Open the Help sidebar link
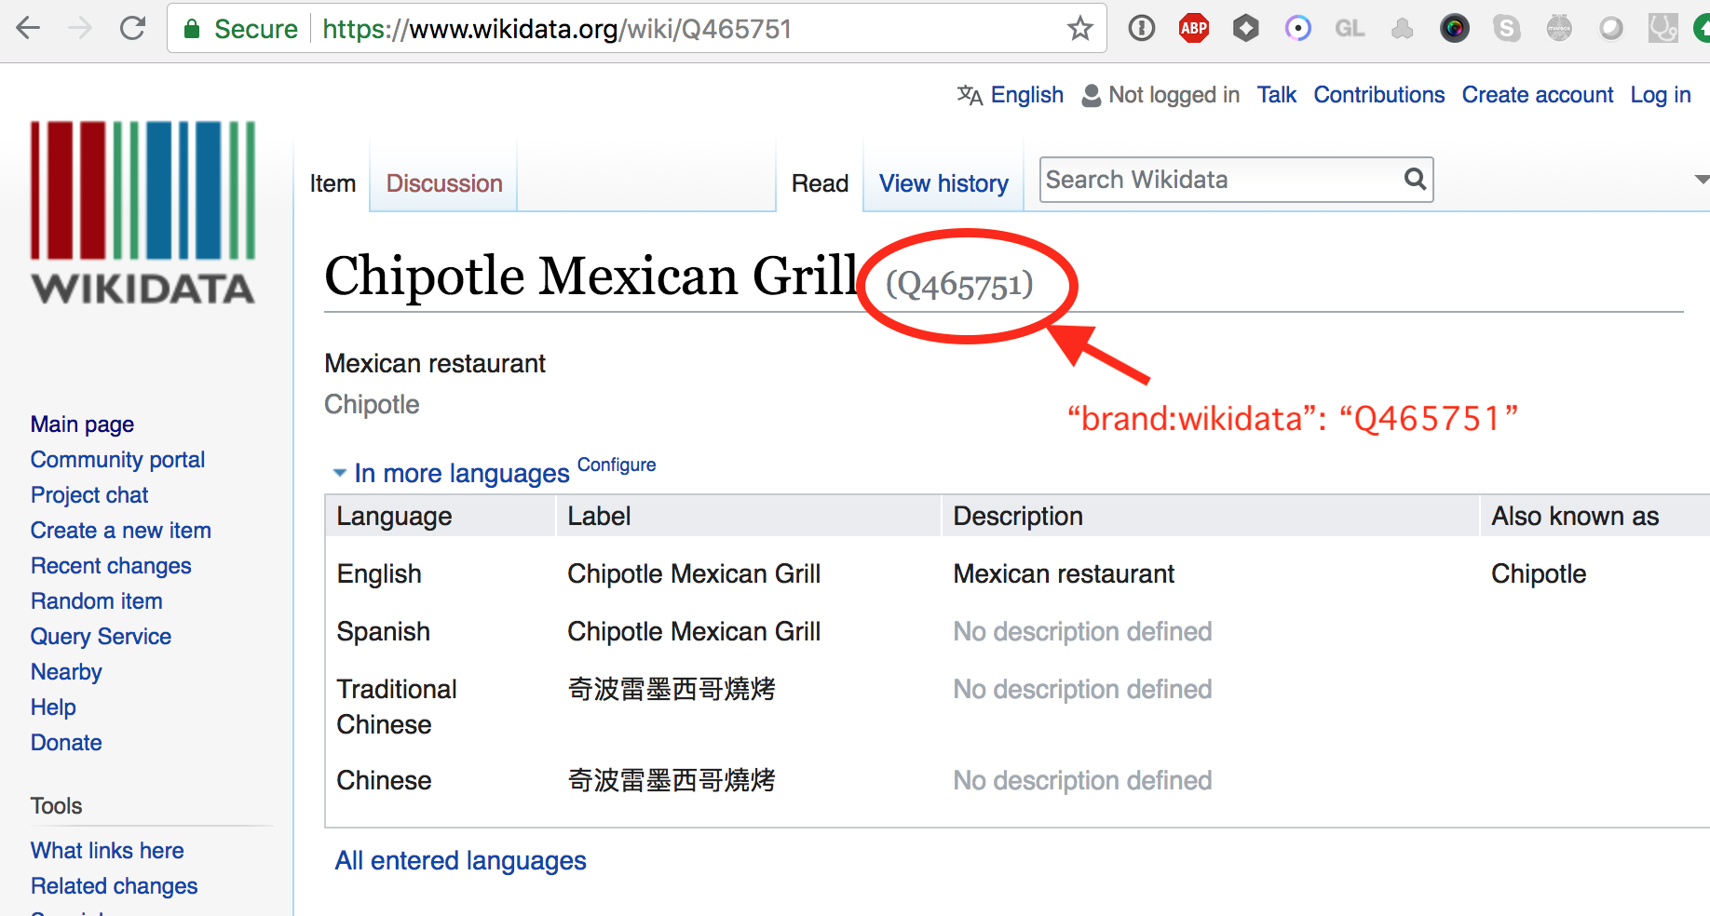 53,707
